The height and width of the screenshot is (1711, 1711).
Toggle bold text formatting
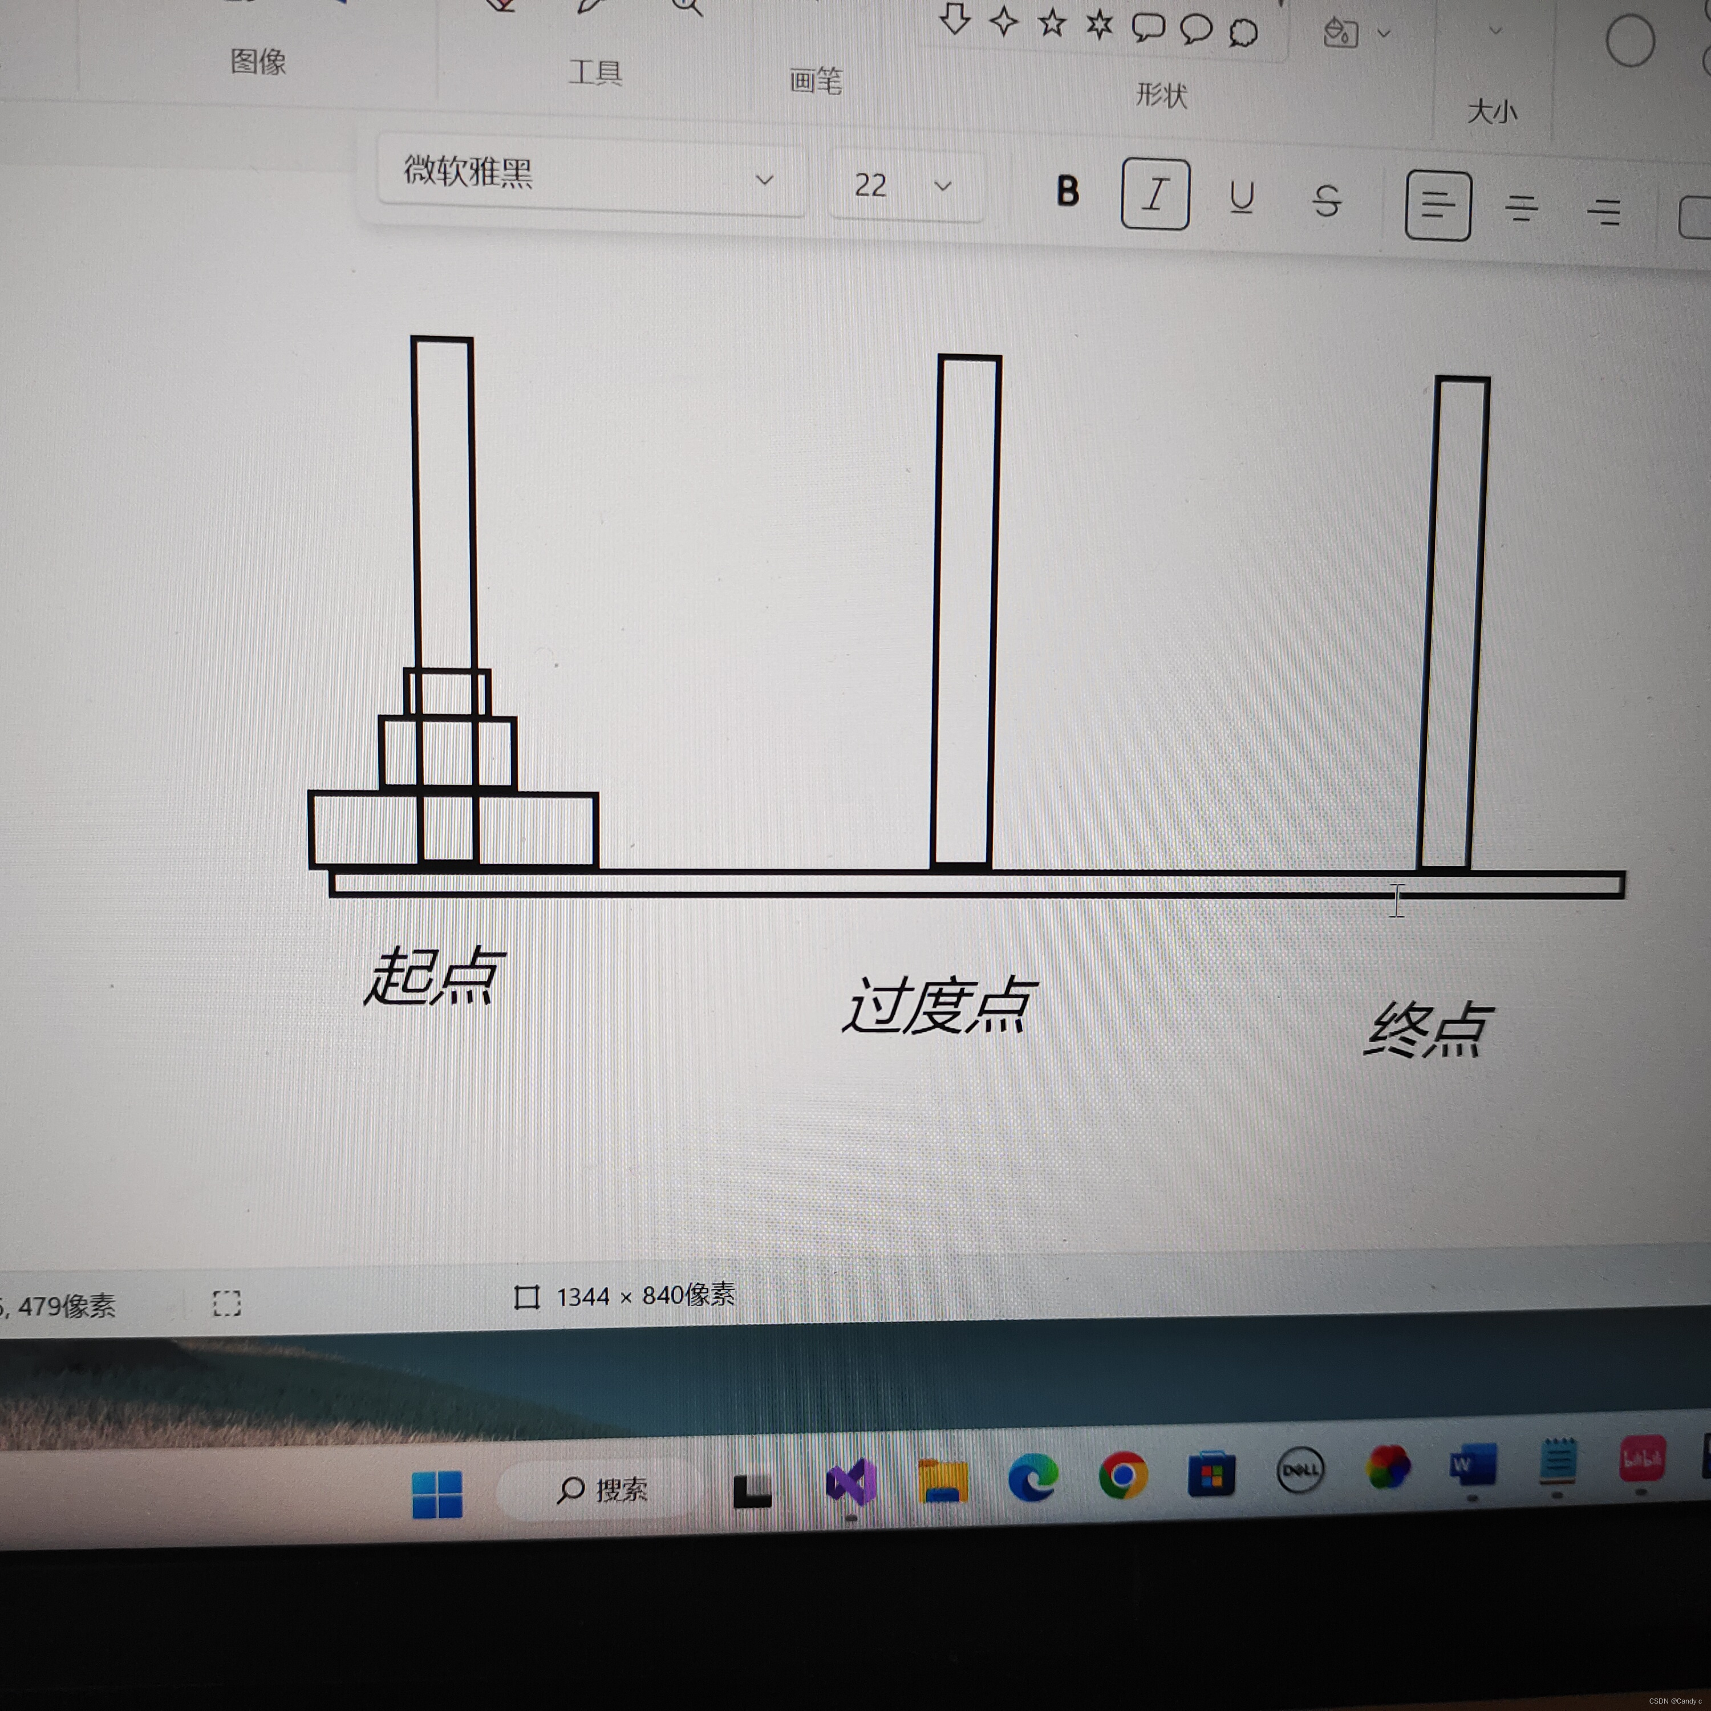(x=1067, y=191)
